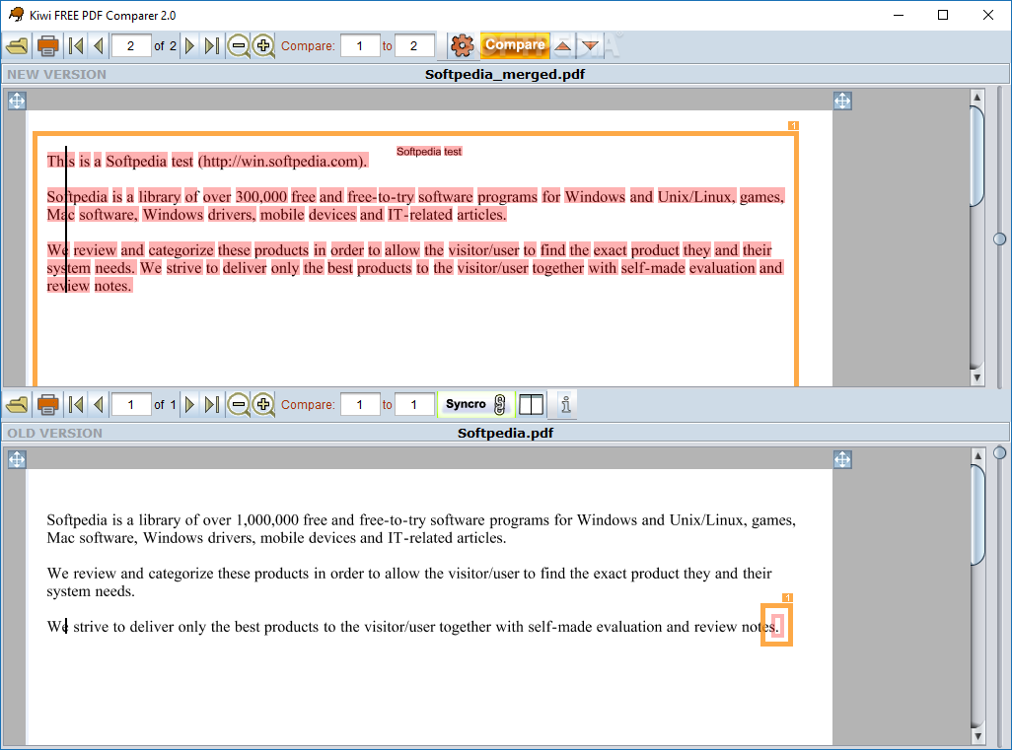The image size is (1012, 750).
Task: Click old version scrollbar up arrow
Action: coord(977,456)
